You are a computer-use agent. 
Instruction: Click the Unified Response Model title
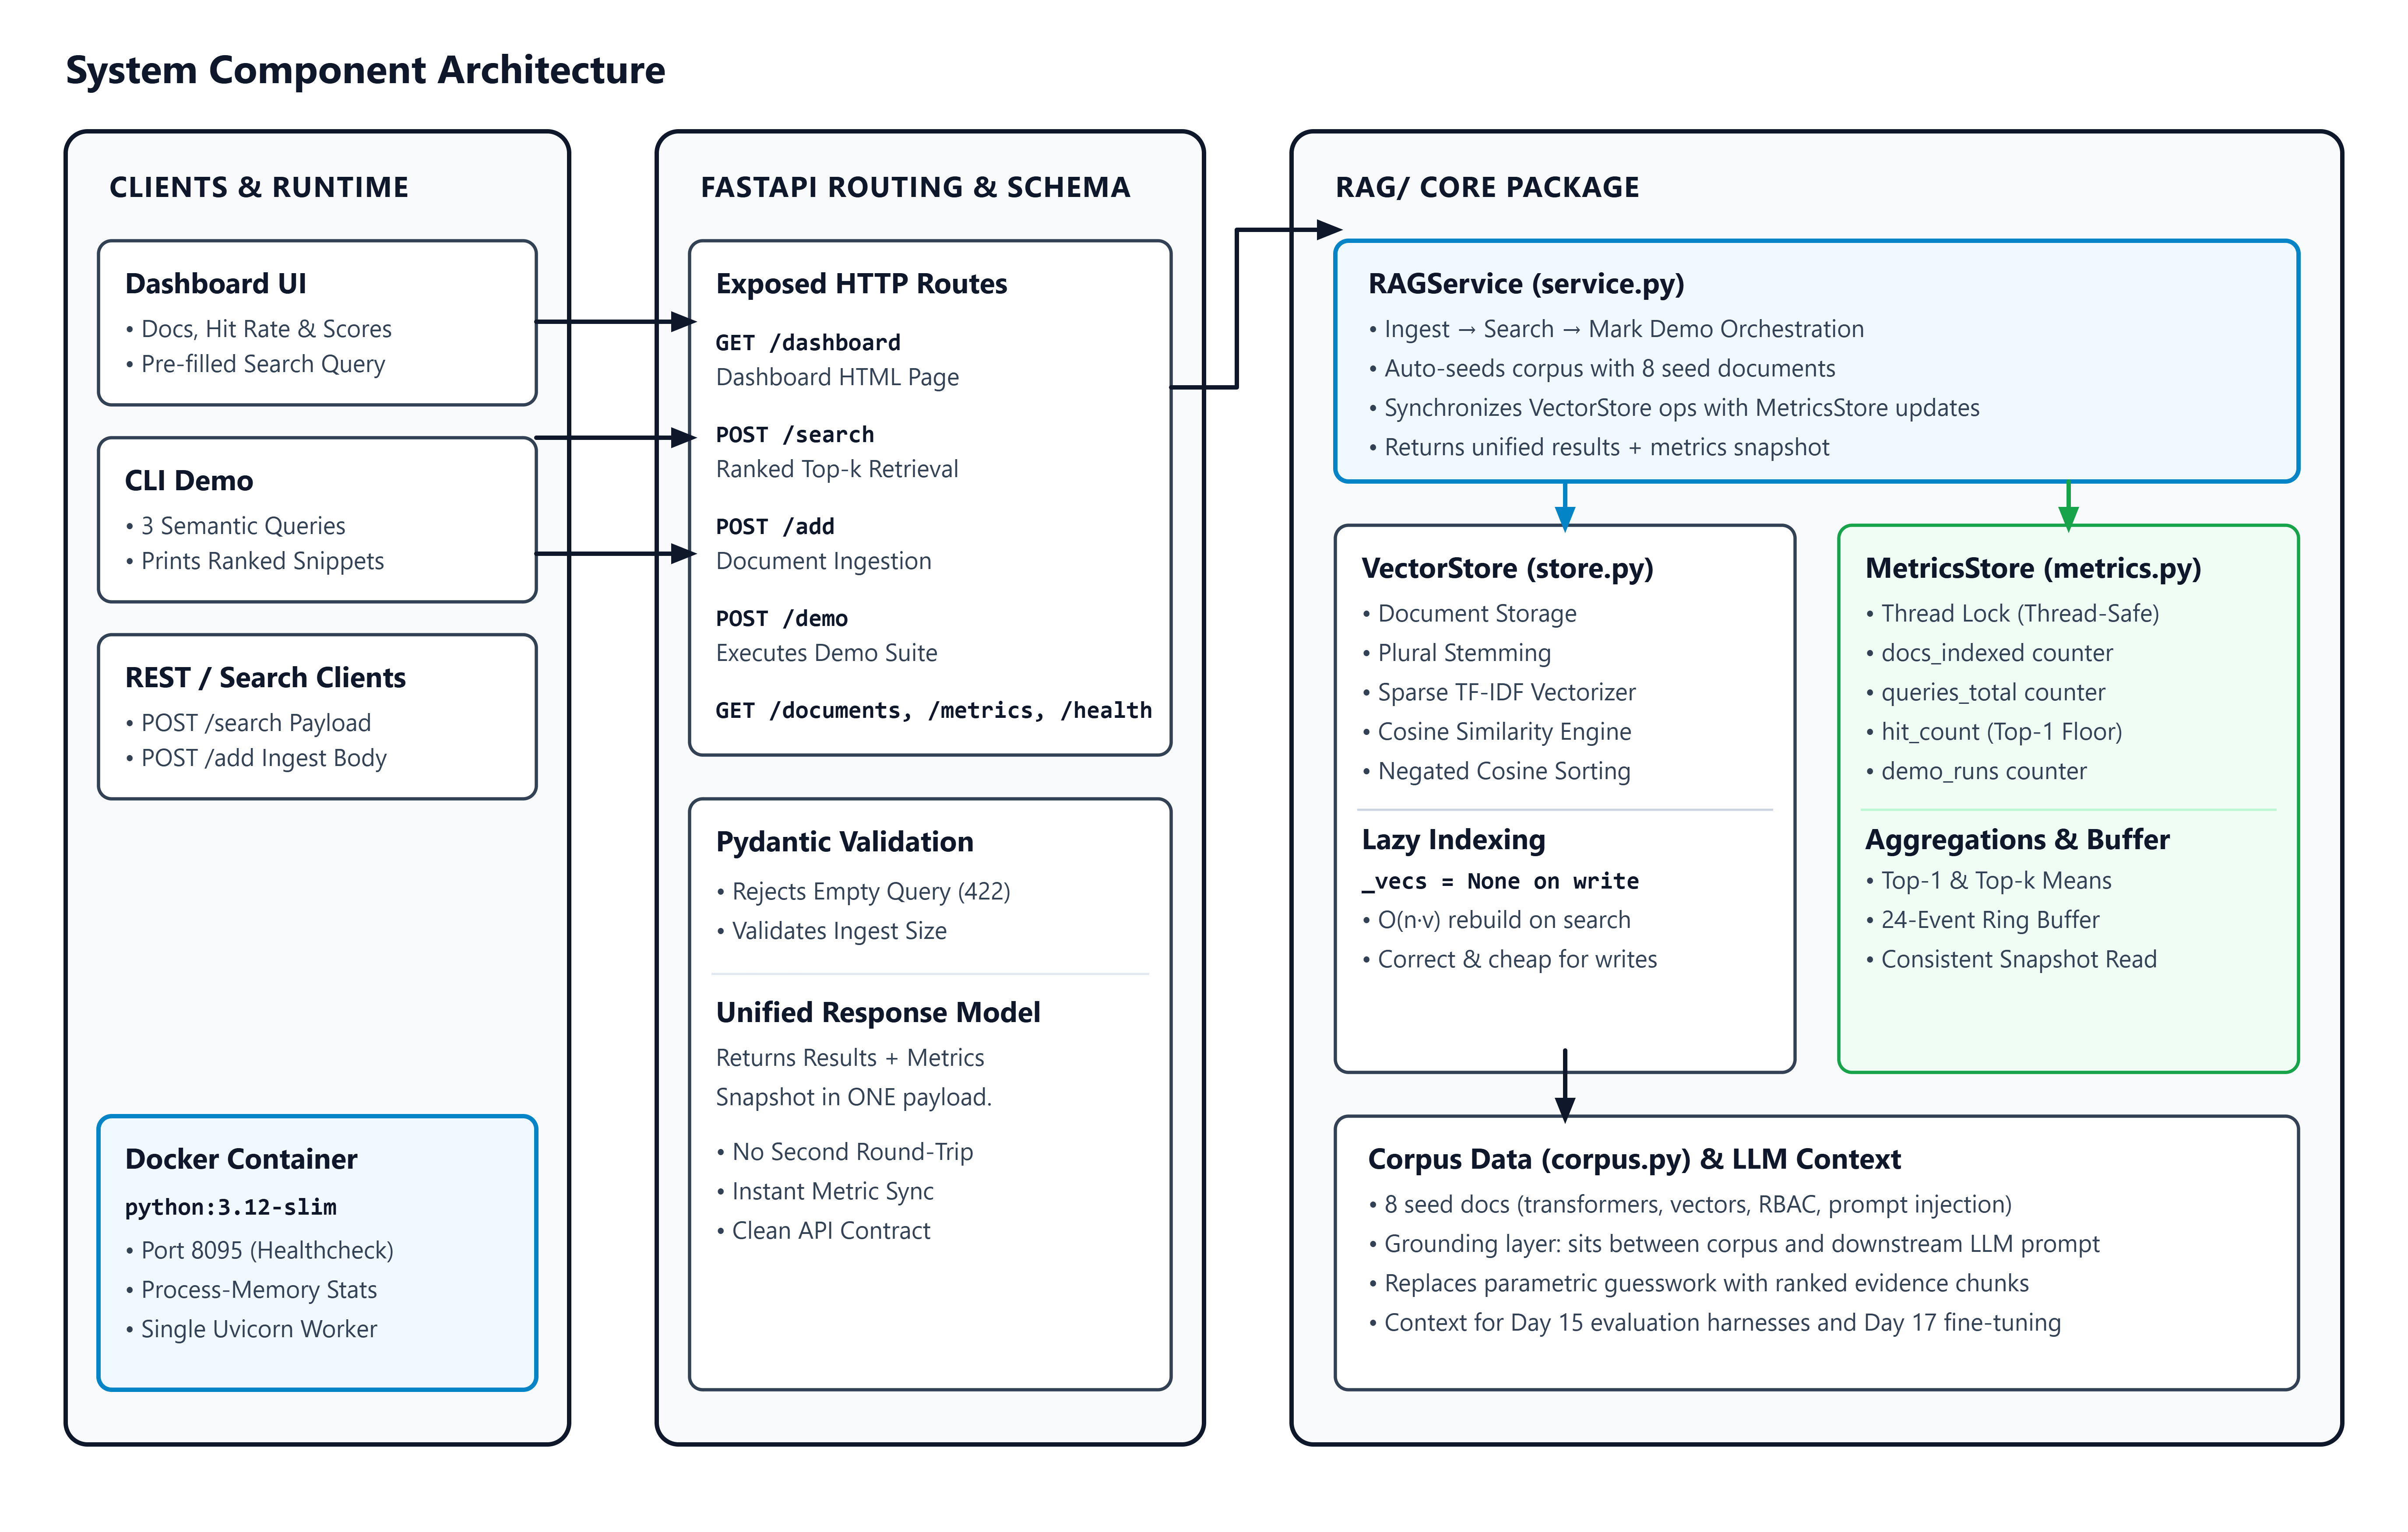(x=878, y=1012)
